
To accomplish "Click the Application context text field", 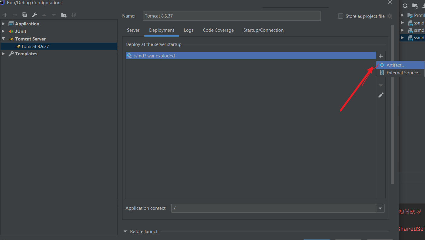I will tap(274, 208).
